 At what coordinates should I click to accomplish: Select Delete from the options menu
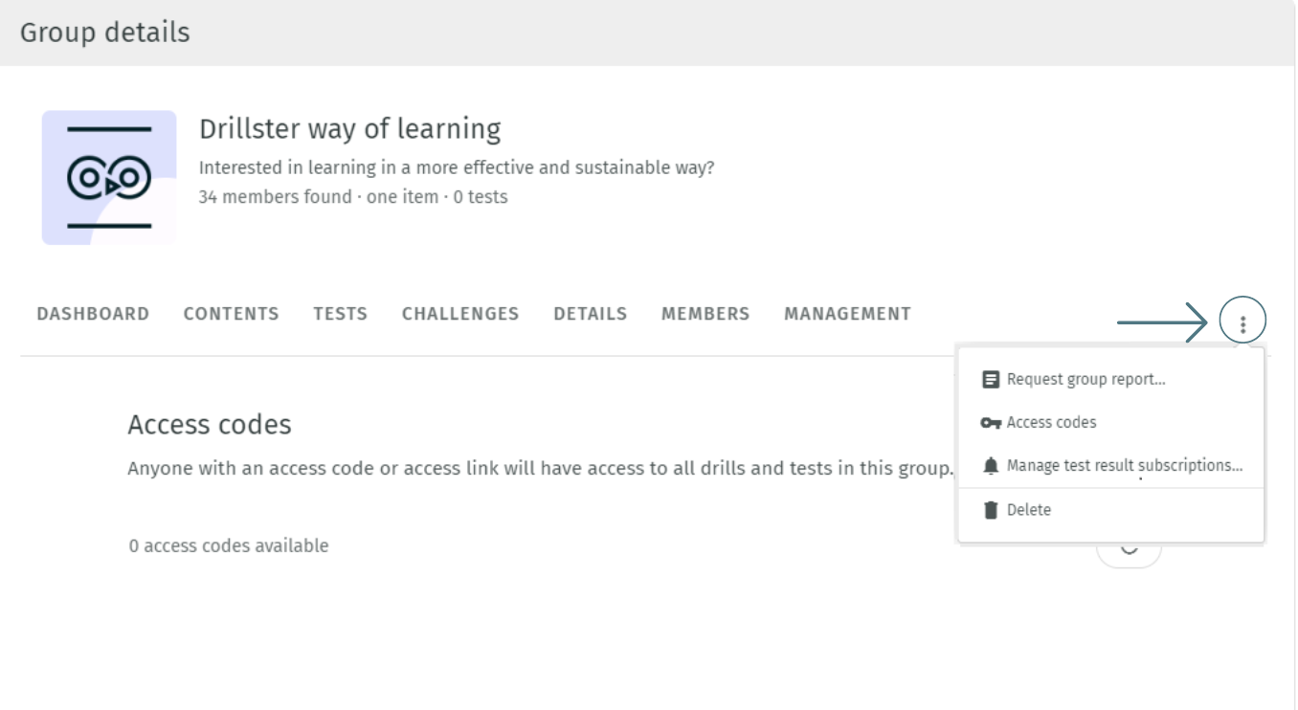(1028, 510)
